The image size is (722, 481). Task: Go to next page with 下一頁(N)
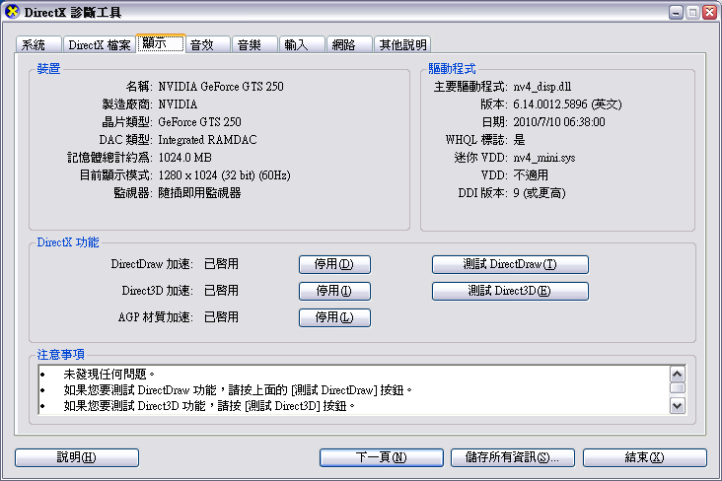pyautogui.click(x=382, y=457)
